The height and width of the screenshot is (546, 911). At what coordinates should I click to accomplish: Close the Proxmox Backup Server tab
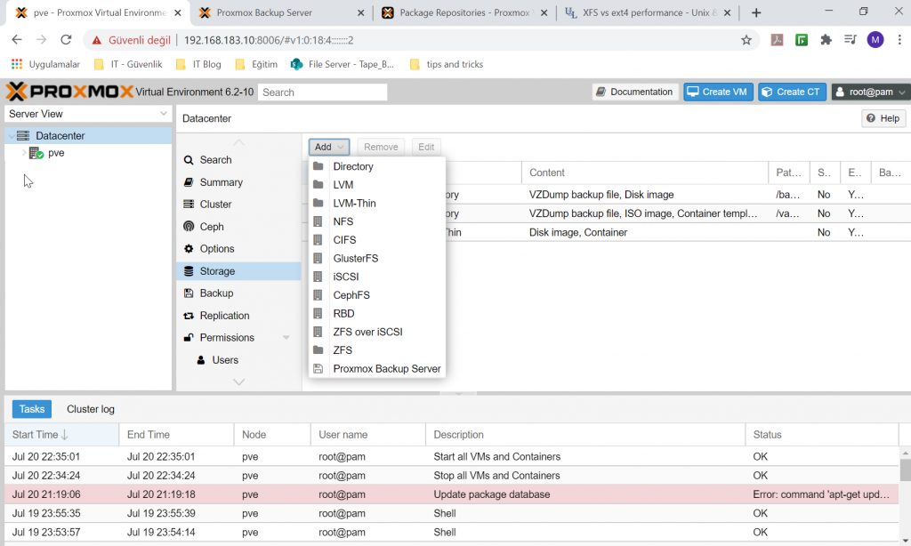[x=361, y=12]
